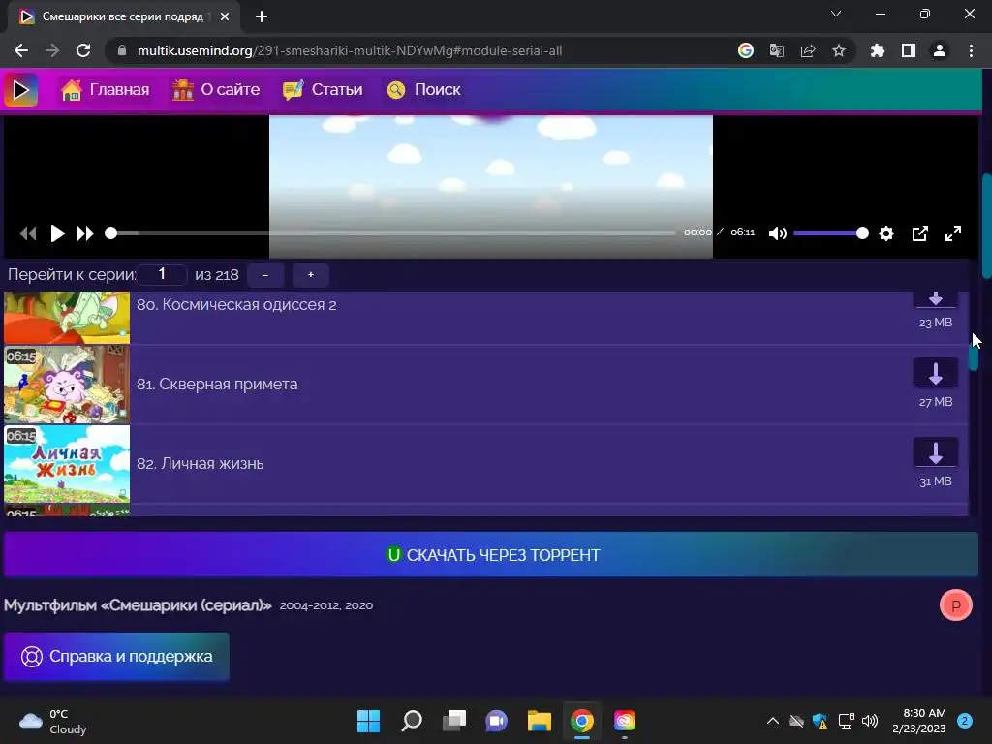Open video in pop-out window
Viewport: 992px width, 744px height.
coord(920,233)
